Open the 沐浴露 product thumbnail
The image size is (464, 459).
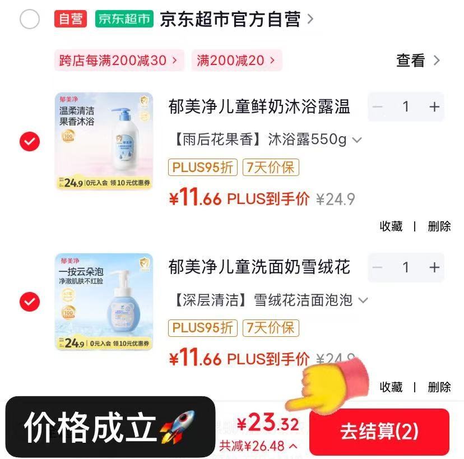pos(104,141)
